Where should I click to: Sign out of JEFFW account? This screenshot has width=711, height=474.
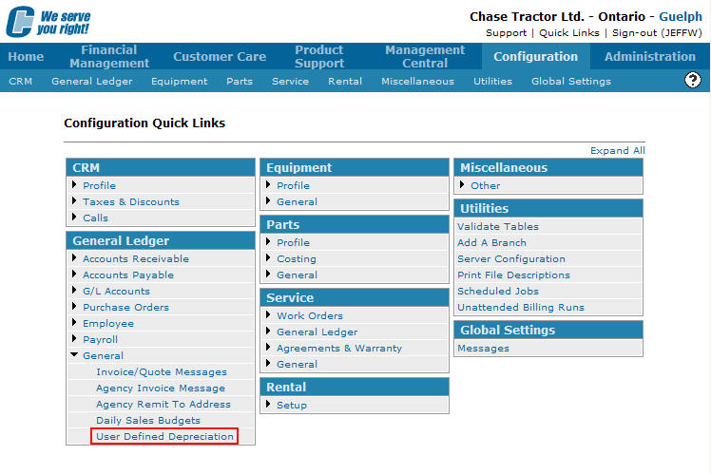[657, 32]
